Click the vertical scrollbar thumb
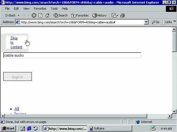This screenshot has height=132, width=177. pos(174,42)
